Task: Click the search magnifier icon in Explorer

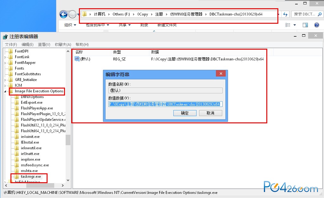Action: click(320, 14)
